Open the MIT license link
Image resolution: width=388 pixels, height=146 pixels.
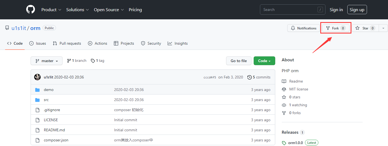pos(295,89)
